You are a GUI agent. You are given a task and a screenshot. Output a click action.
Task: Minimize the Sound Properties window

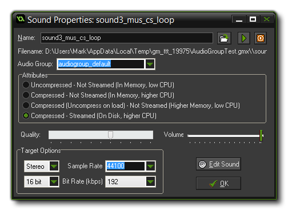tap(239, 19)
